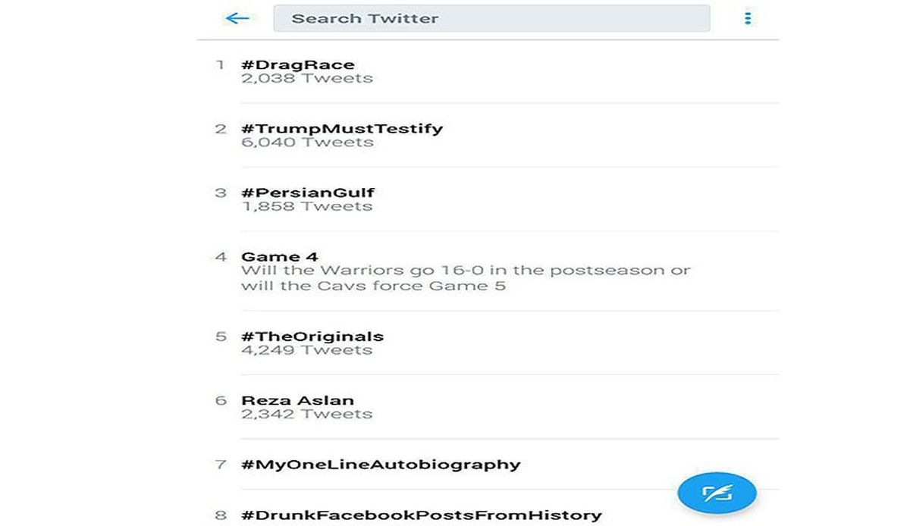Open the #DrunkFacebookPostsFromHistory trend
The image size is (910, 526).
point(422,515)
